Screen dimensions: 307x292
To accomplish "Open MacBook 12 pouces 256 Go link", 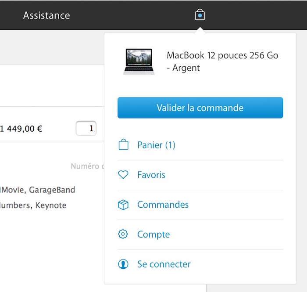I will 222,61.
